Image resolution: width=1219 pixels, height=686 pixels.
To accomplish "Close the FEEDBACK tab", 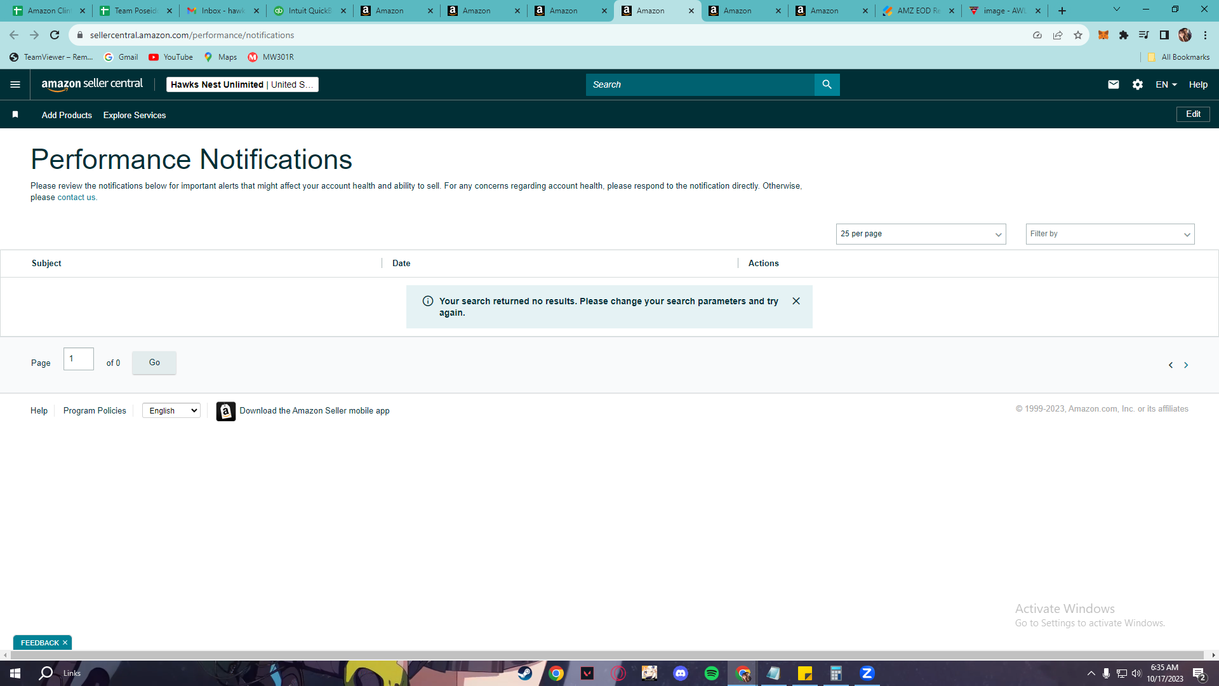I will coord(65,643).
